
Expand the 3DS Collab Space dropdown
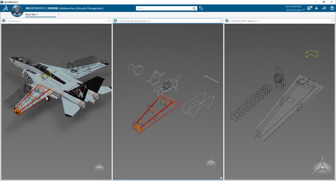[295, 10]
